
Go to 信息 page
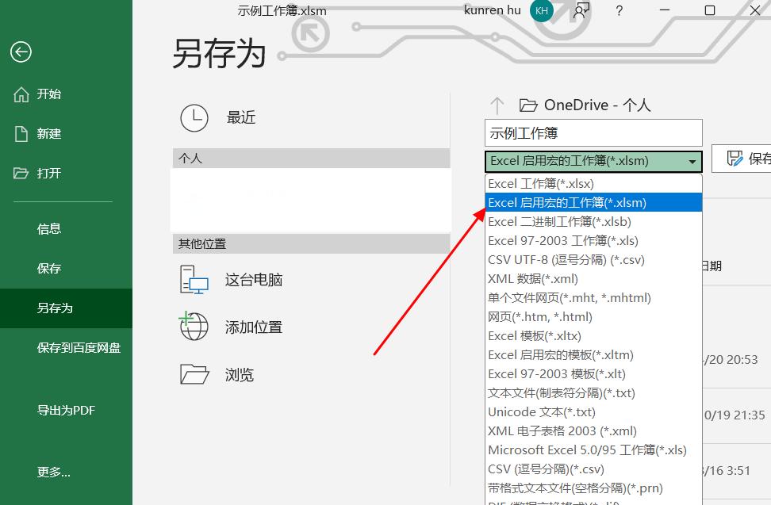pos(66,229)
